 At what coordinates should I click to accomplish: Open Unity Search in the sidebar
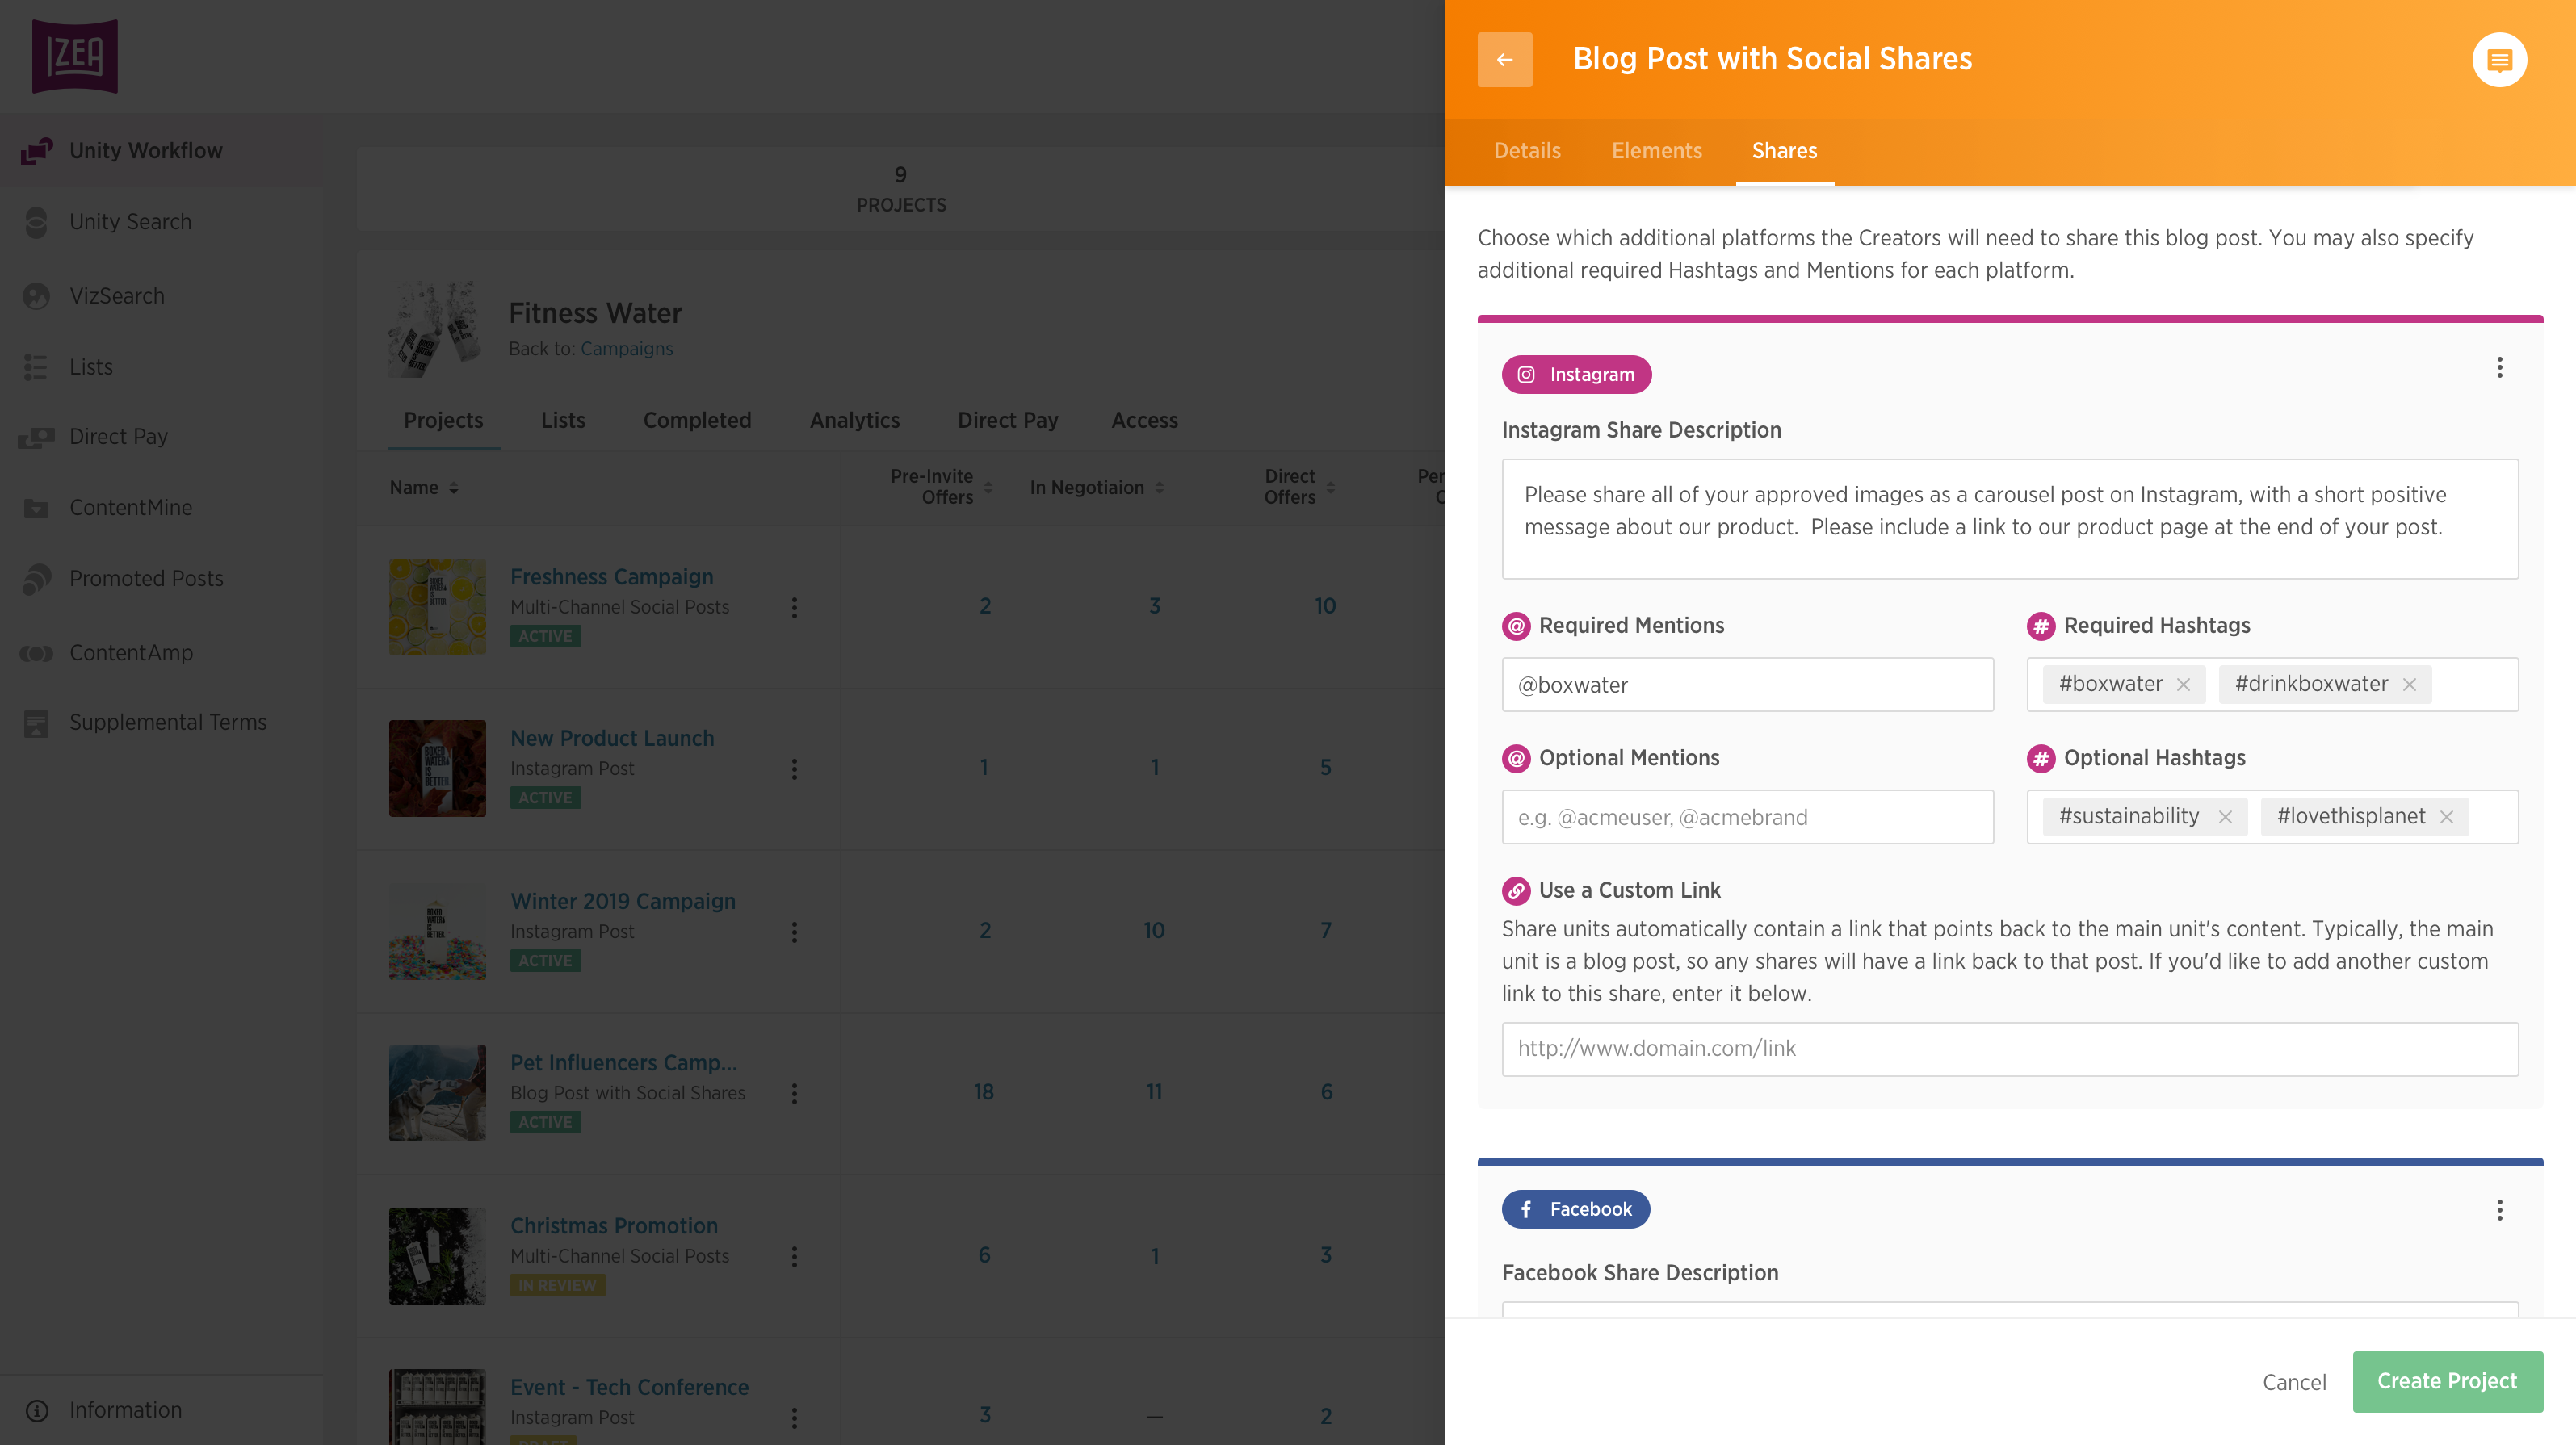[x=130, y=222]
